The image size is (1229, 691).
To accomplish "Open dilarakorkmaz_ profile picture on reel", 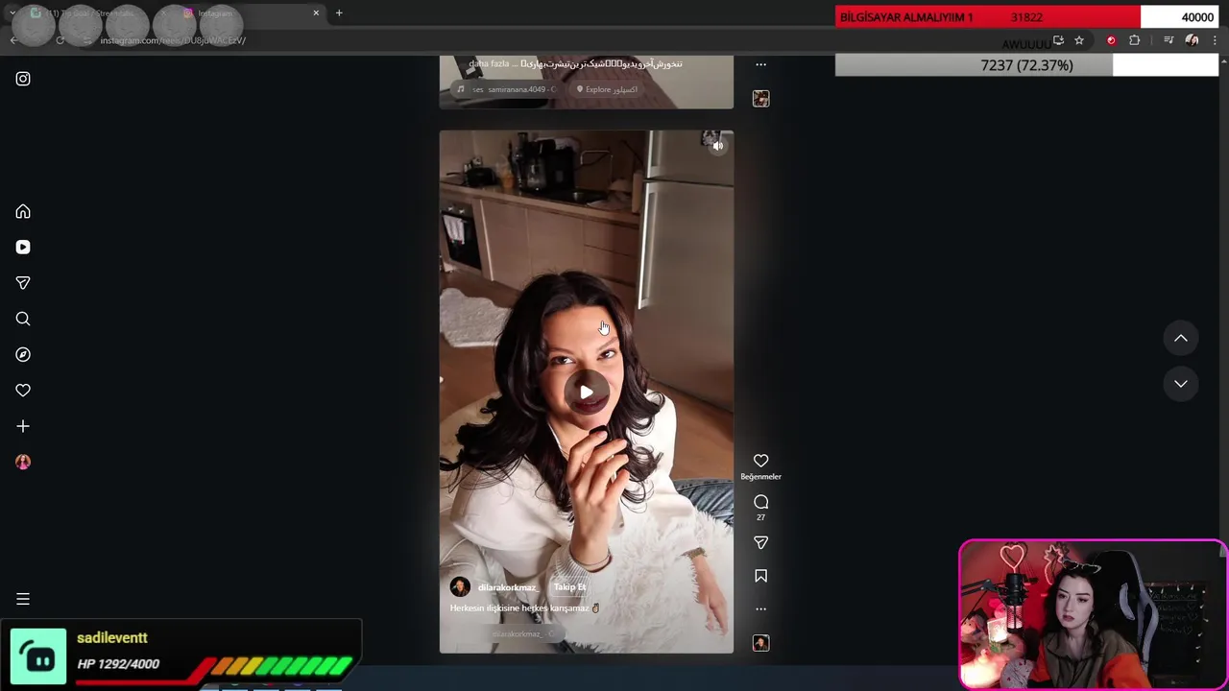I will click(460, 586).
